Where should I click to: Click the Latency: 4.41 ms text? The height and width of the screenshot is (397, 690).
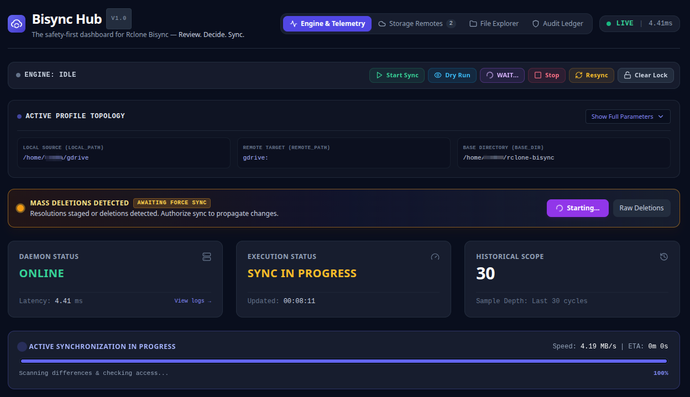tap(51, 301)
